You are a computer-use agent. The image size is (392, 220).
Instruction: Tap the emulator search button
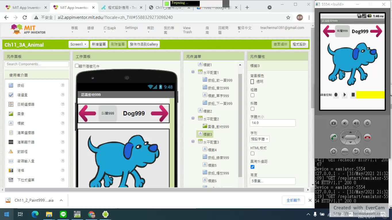click(x=367, y=151)
